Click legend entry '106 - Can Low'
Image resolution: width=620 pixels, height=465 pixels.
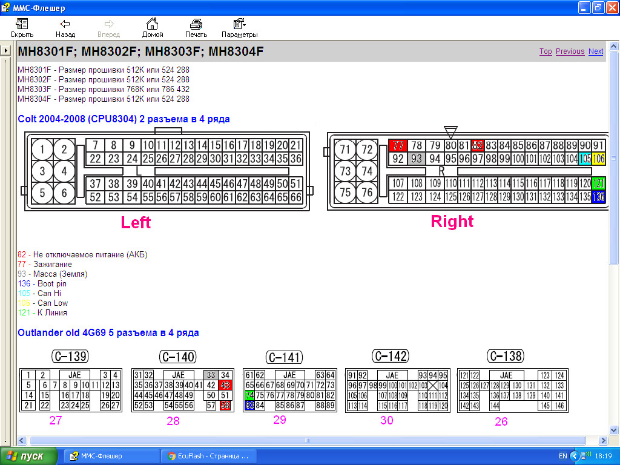click(x=43, y=303)
